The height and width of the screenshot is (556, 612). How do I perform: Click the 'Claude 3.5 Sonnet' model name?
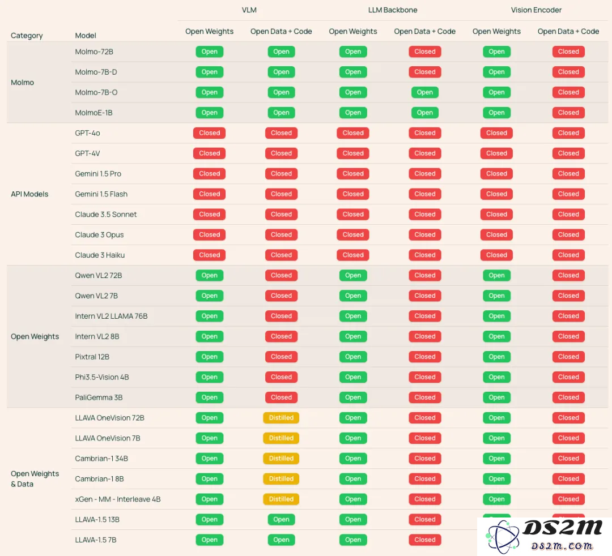point(106,215)
